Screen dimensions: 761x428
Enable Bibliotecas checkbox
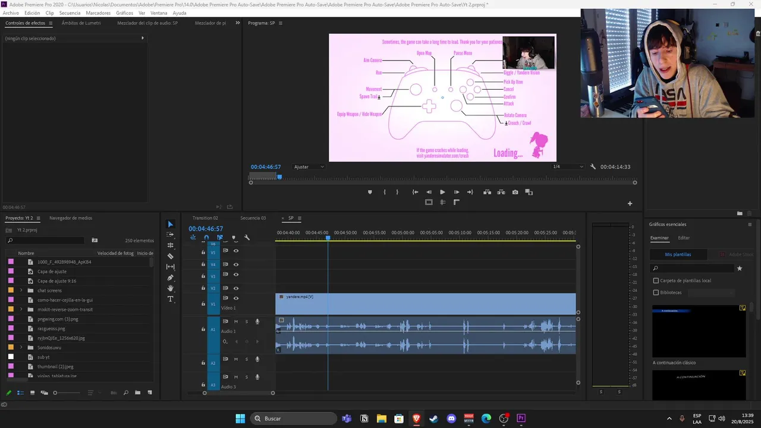(x=656, y=292)
